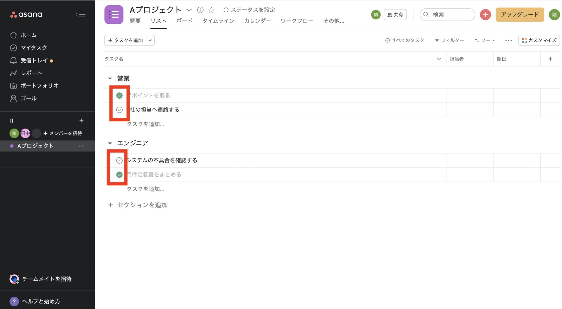Uncheck the 用件定義書をまとめる task
Screen dimensions: 562x309
pos(119,175)
